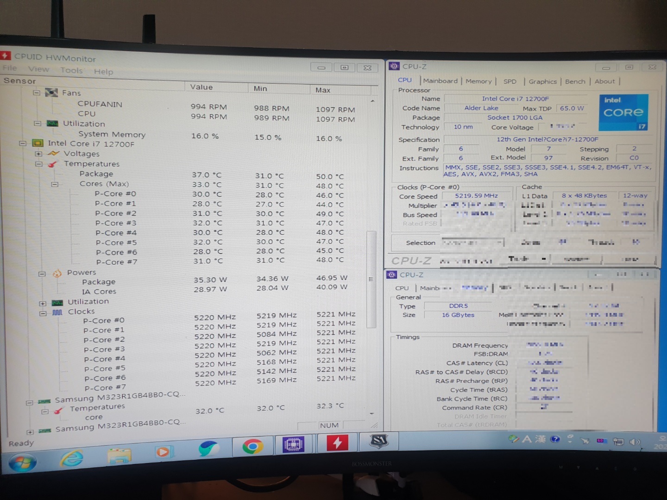Click the Min column header

click(x=278, y=88)
